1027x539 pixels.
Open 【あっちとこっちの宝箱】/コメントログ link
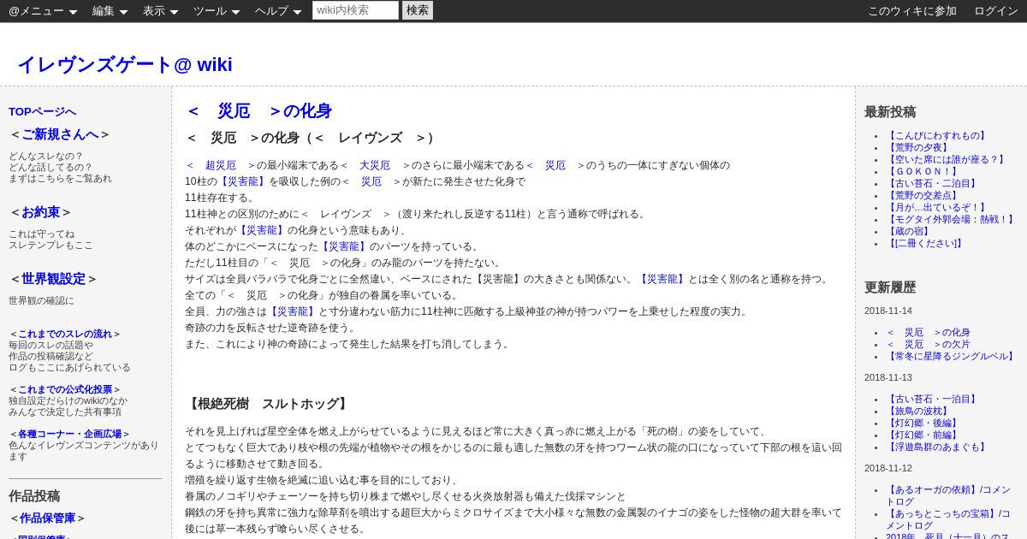click(948, 520)
